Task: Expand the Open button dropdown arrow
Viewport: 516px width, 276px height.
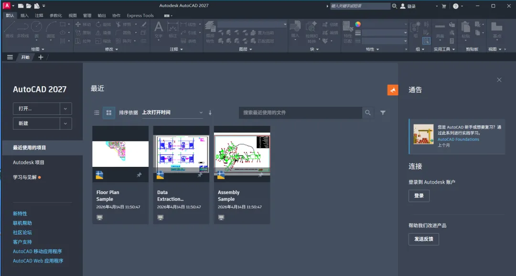Action: [x=65, y=109]
